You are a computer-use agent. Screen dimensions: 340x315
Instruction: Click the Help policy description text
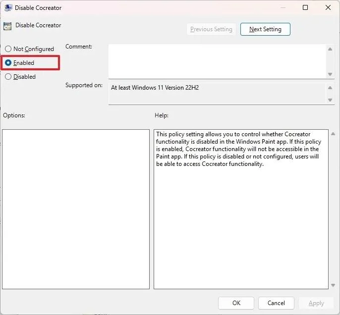(238, 149)
